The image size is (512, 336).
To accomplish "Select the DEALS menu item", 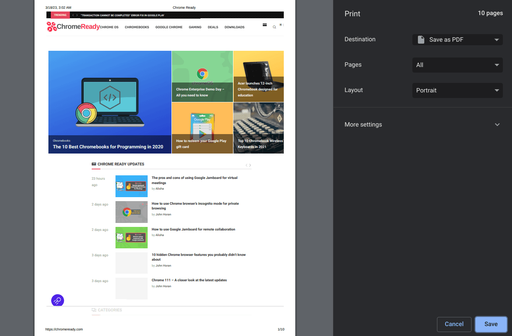I will [x=213, y=27].
